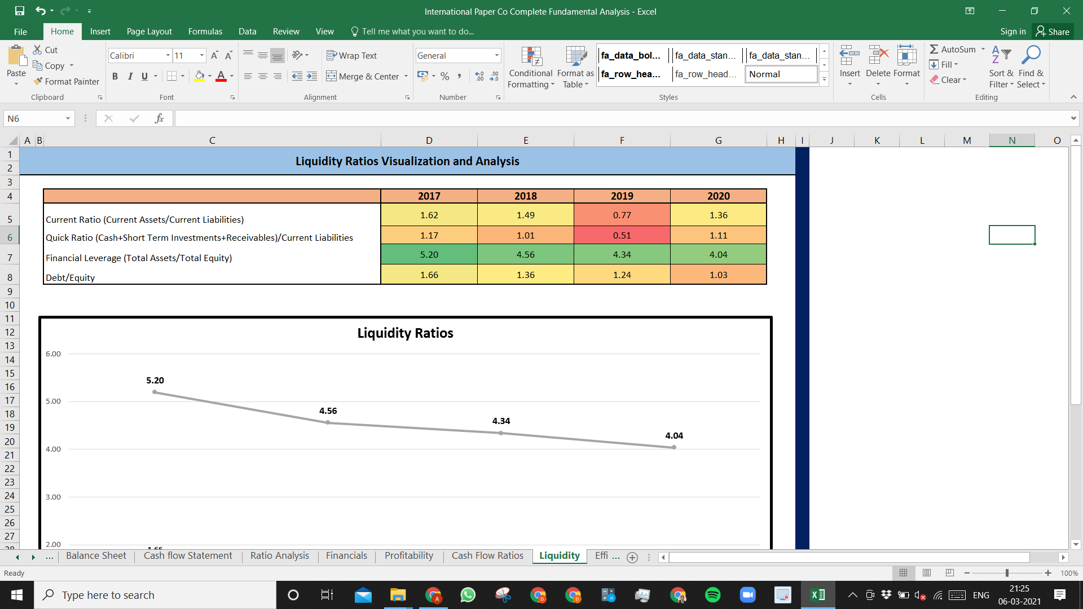Click the Decrease Indent icon
Screen dimensions: 1083x609
coord(297,76)
